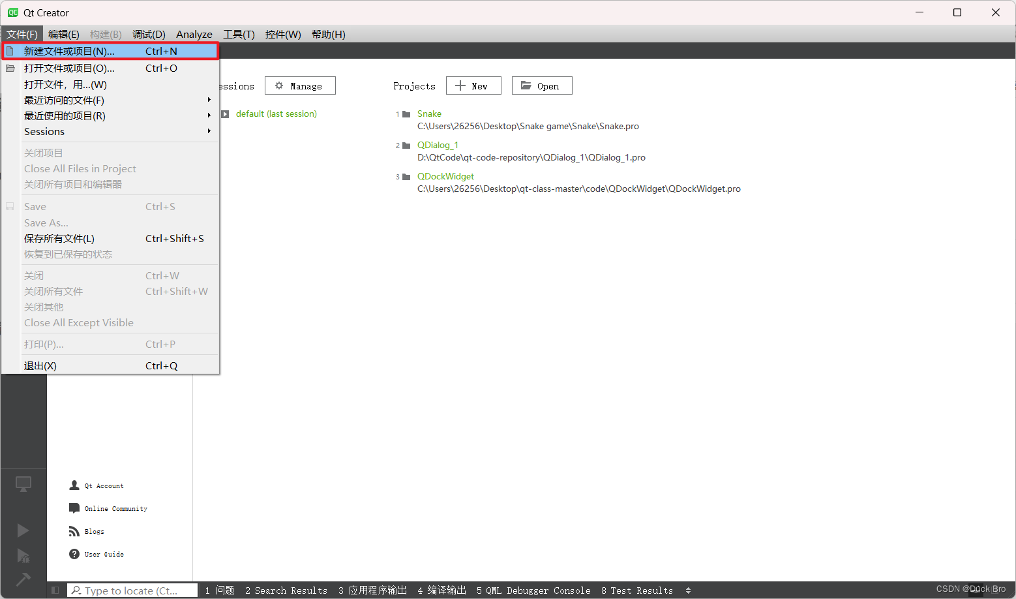Click the path D:\QtCode\...\QDialog_1.pro
1016x599 pixels.
(x=531, y=157)
